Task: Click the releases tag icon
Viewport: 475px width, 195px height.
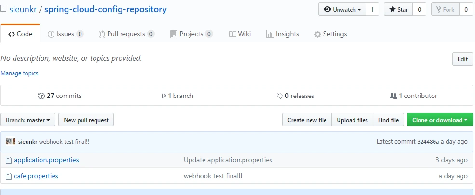Action: [x=280, y=96]
